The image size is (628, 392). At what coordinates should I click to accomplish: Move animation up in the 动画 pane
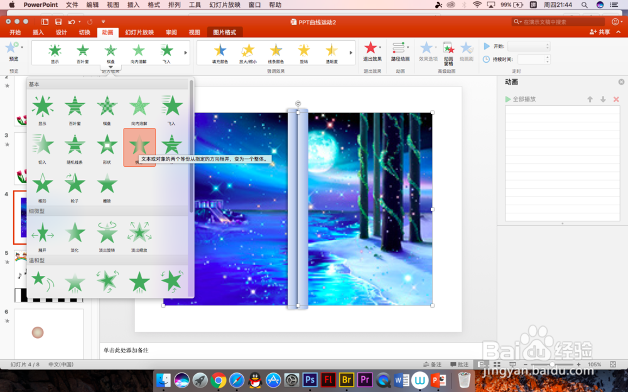click(x=590, y=99)
